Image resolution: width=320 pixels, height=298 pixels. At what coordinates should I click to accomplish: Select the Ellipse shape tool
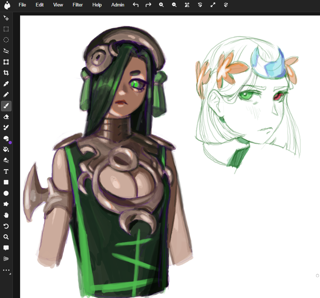tap(6, 194)
